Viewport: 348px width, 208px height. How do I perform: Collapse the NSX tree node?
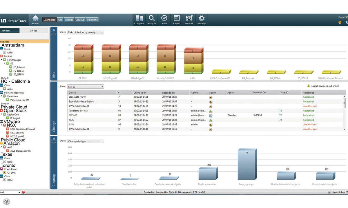[x=2, y=125]
